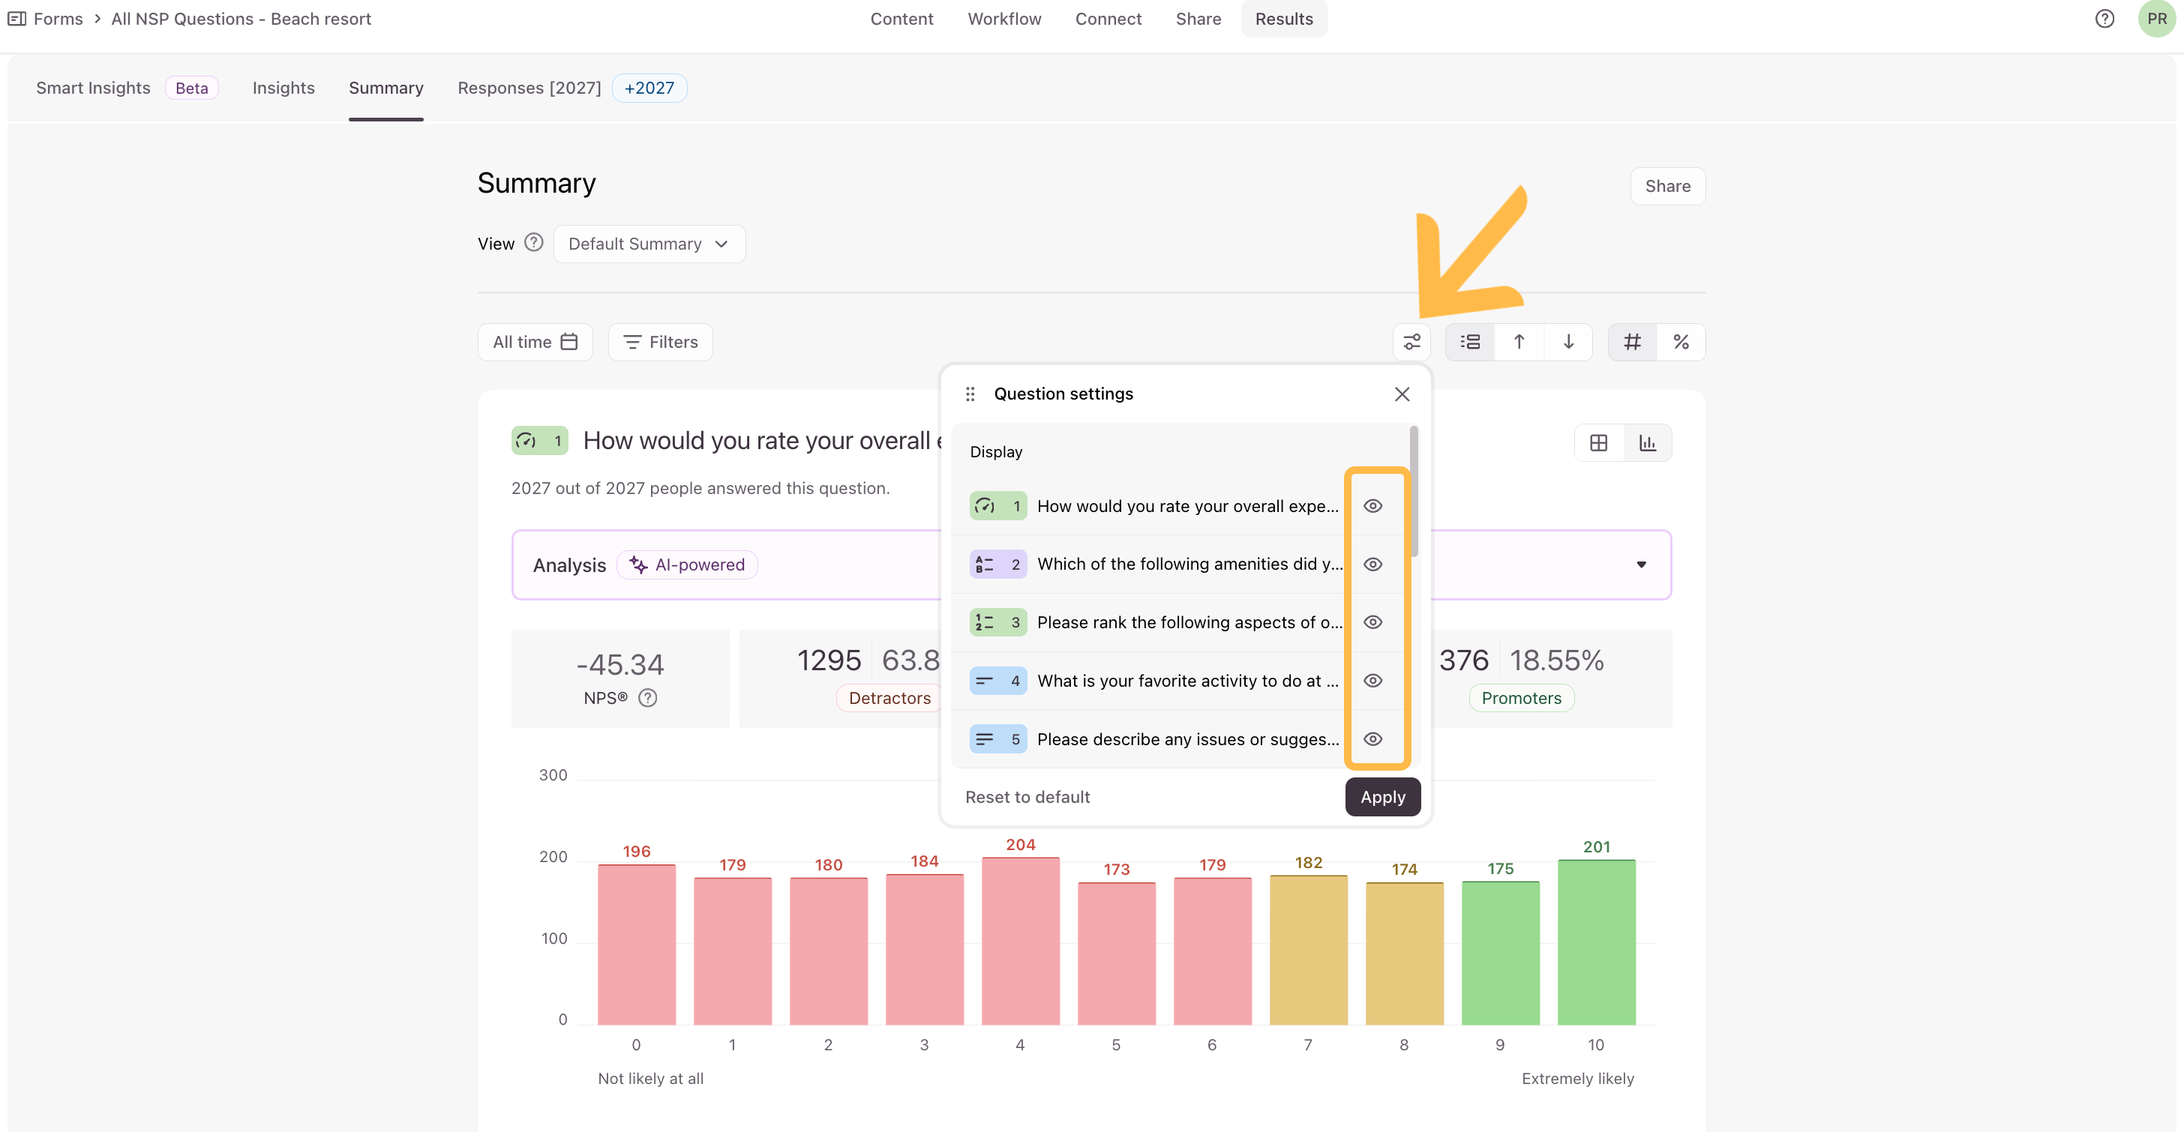Open the Default Summary view dropdown

[649, 244]
